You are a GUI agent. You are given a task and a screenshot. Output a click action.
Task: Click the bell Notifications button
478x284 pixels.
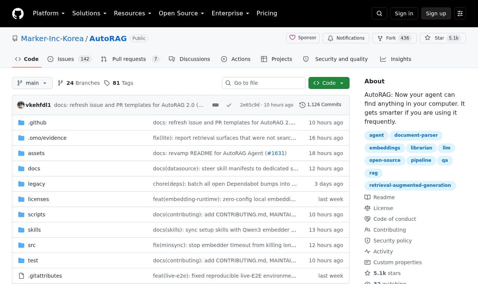(x=346, y=38)
